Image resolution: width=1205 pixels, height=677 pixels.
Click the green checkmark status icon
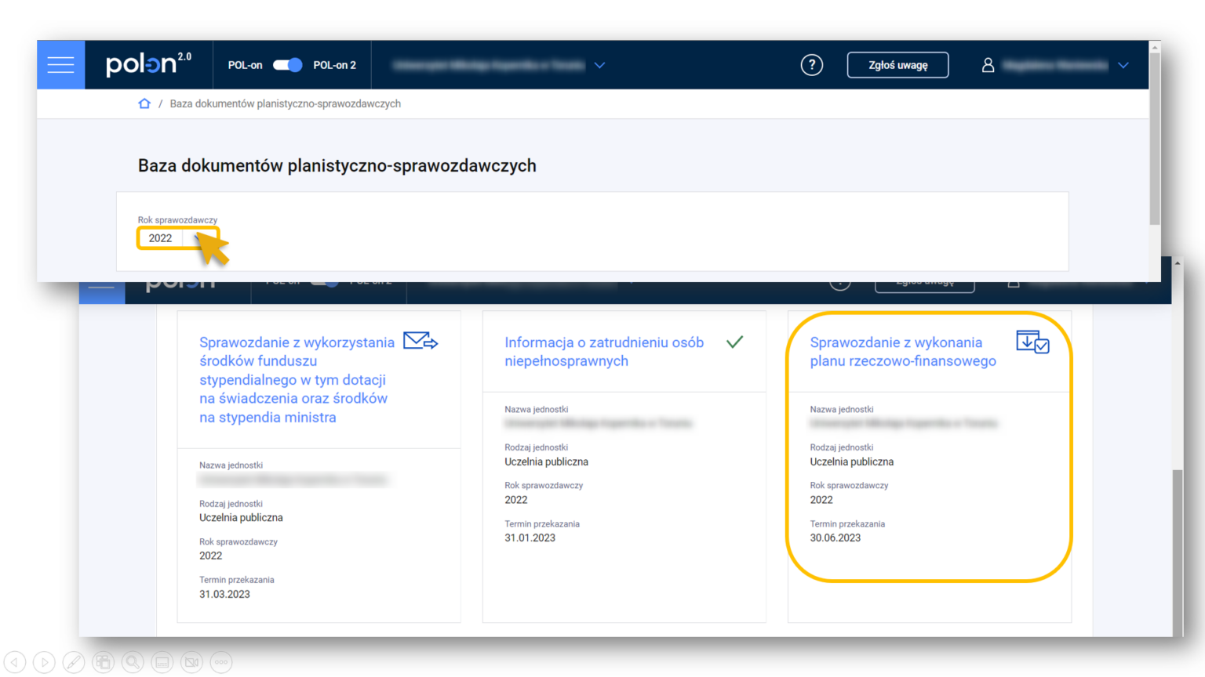click(x=734, y=342)
